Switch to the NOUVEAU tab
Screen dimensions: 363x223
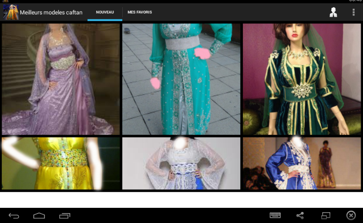coord(105,12)
